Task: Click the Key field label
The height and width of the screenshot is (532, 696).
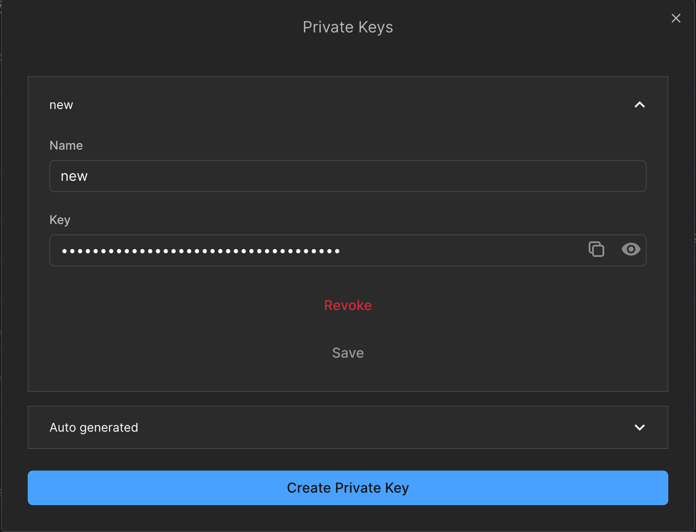Action: [60, 220]
